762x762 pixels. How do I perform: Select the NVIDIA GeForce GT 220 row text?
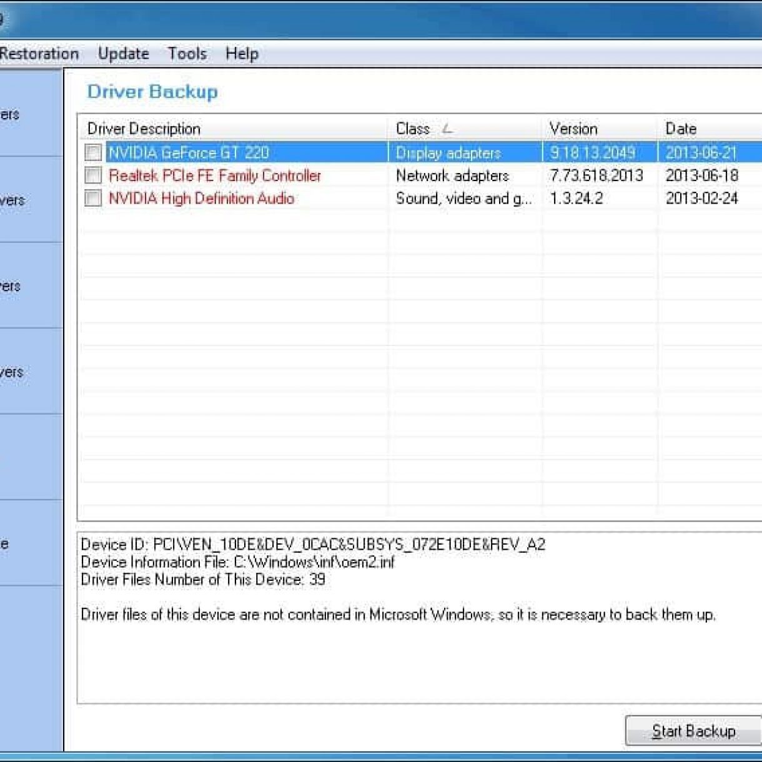[189, 153]
